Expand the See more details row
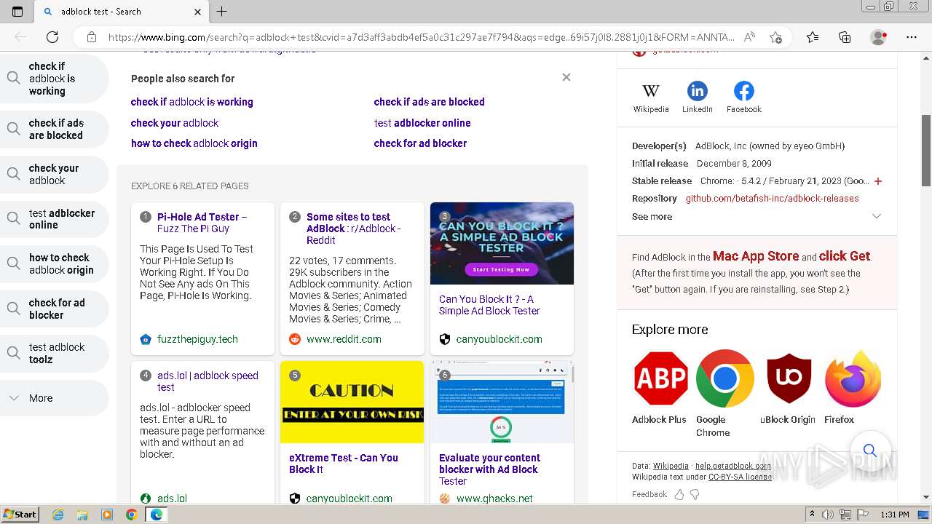The height and width of the screenshot is (524, 932). point(757,216)
